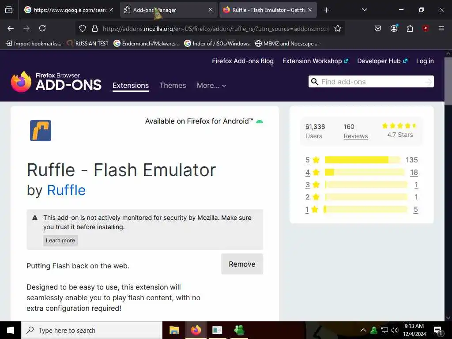Click the 5-star rating bar

point(362,160)
